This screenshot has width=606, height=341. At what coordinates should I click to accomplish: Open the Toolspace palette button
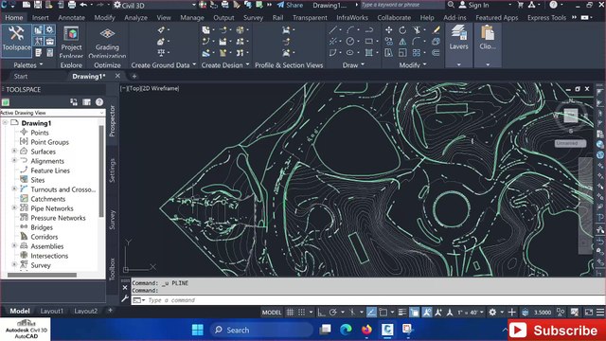(16, 40)
